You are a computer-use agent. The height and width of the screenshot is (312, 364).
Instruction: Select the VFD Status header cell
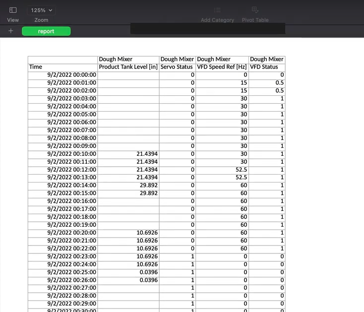pyautogui.click(x=267, y=67)
